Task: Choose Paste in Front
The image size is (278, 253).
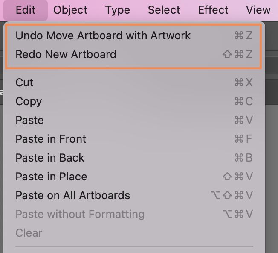Action: click(x=51, y=139)
